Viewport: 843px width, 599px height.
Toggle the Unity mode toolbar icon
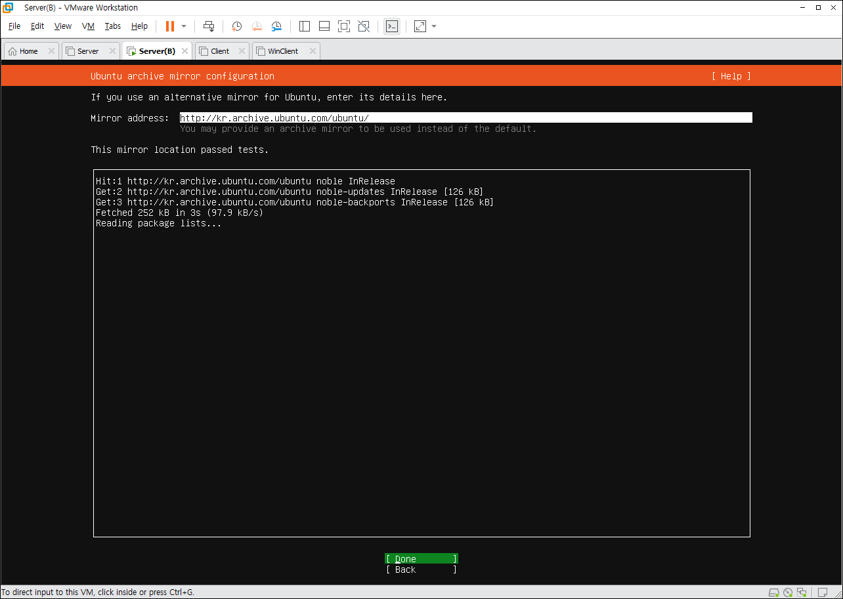point(364,26)
